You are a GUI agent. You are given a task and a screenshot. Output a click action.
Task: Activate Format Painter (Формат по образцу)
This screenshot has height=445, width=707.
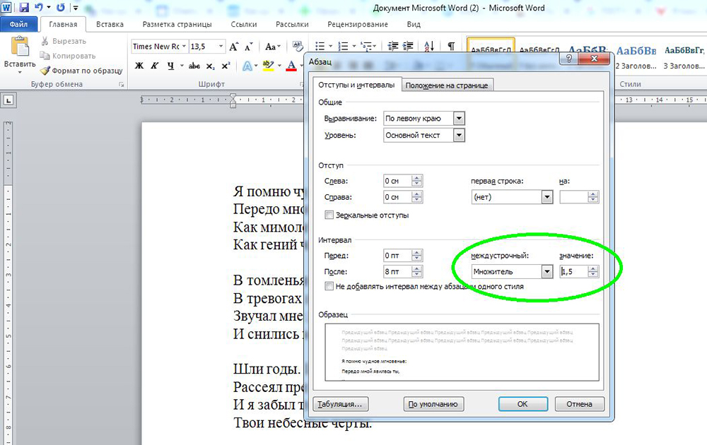tap(81, 70)
